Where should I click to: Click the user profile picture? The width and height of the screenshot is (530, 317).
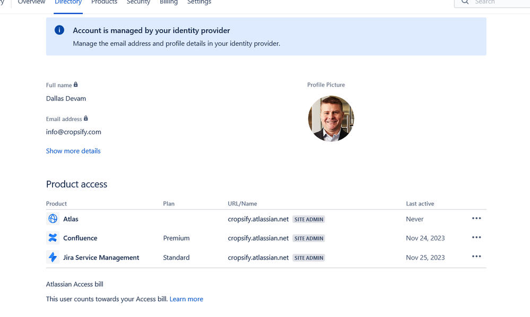pyautogui.click(x=331, y=118)
